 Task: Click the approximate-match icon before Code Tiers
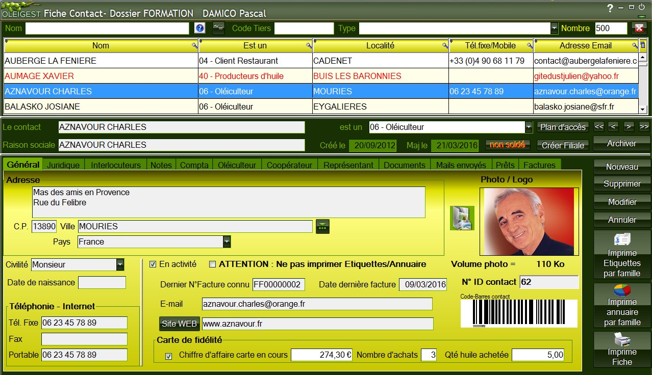[x=218, y=29]
